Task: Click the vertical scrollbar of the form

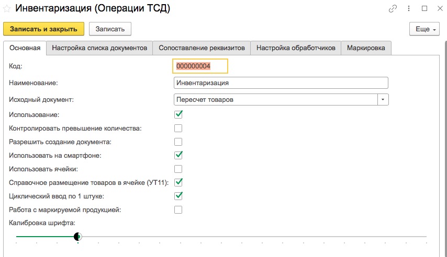Action: pyautogui.click(x=445, y=148)
